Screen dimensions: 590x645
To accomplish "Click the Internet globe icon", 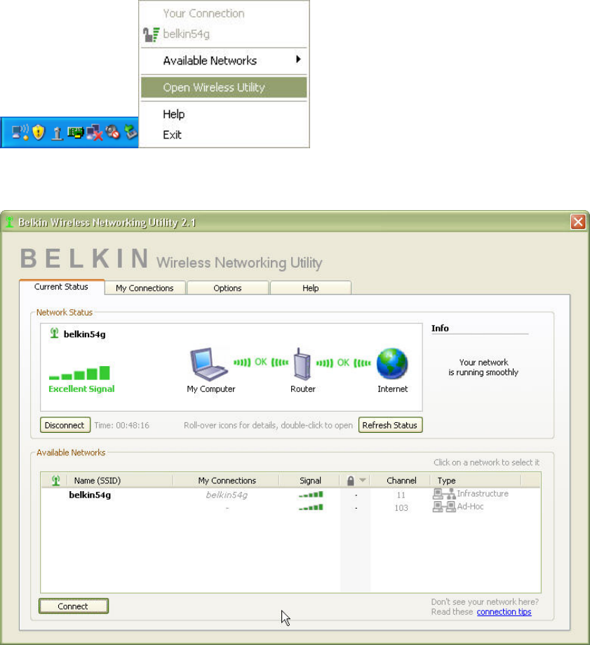I will pos(392,364).
